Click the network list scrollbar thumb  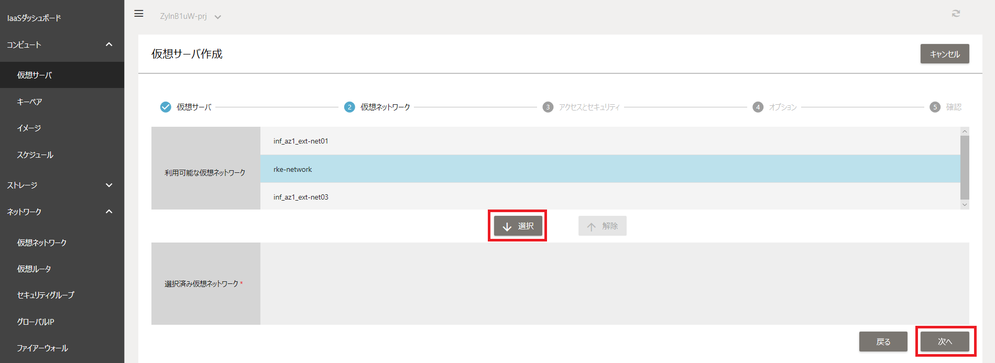click(x=965, y=168)
